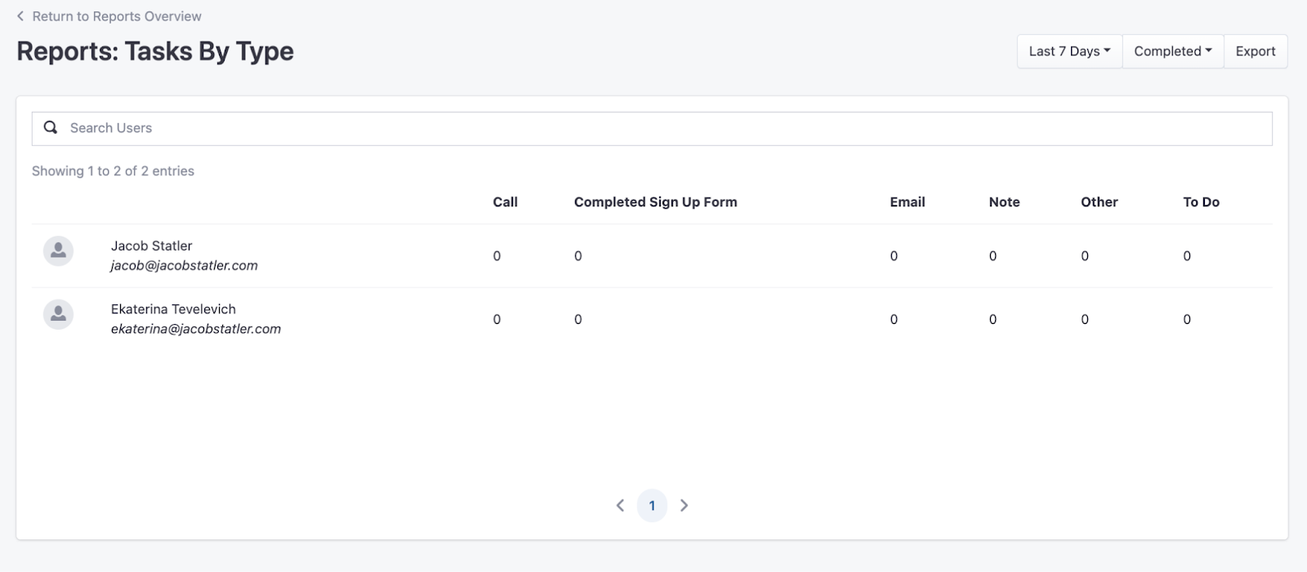Sort by Note column header
1307x572 pixels.
(x=1004, y=202)
